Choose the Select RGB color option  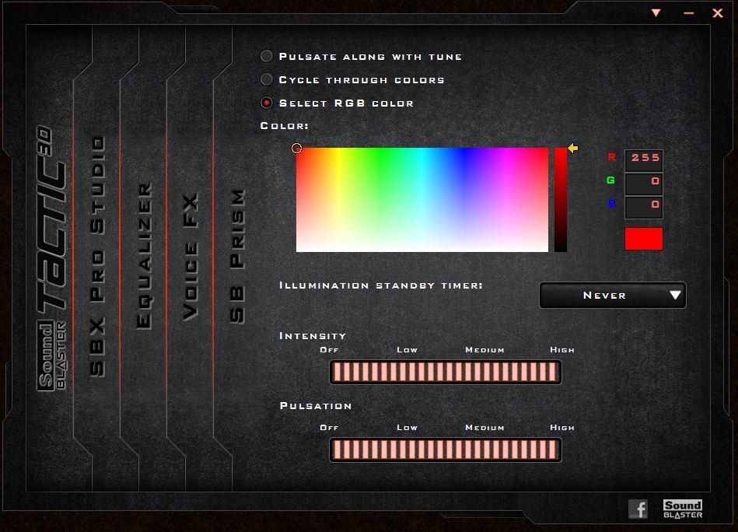coord(267,103)
